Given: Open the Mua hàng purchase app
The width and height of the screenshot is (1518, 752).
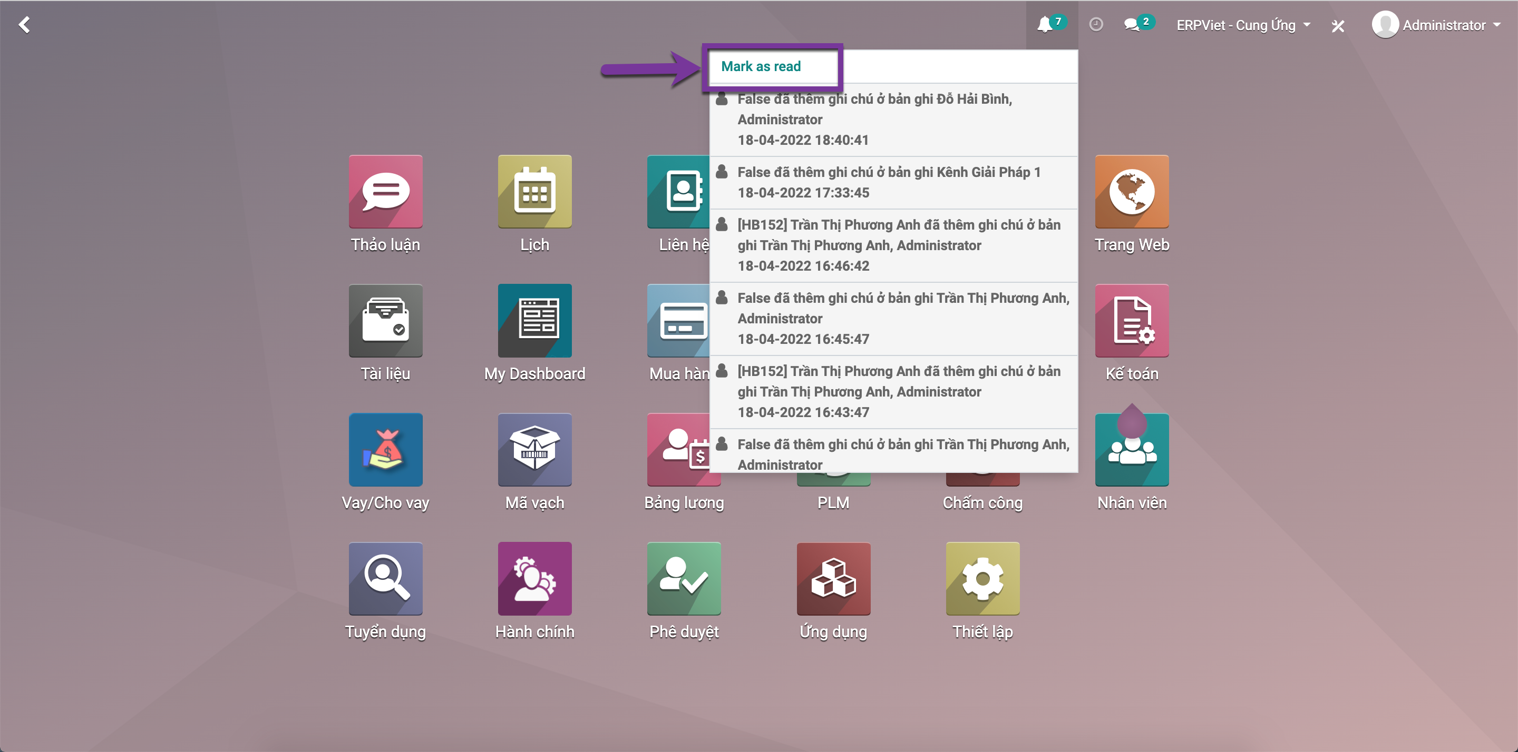Looking at the screenshot, I should 678,320.
